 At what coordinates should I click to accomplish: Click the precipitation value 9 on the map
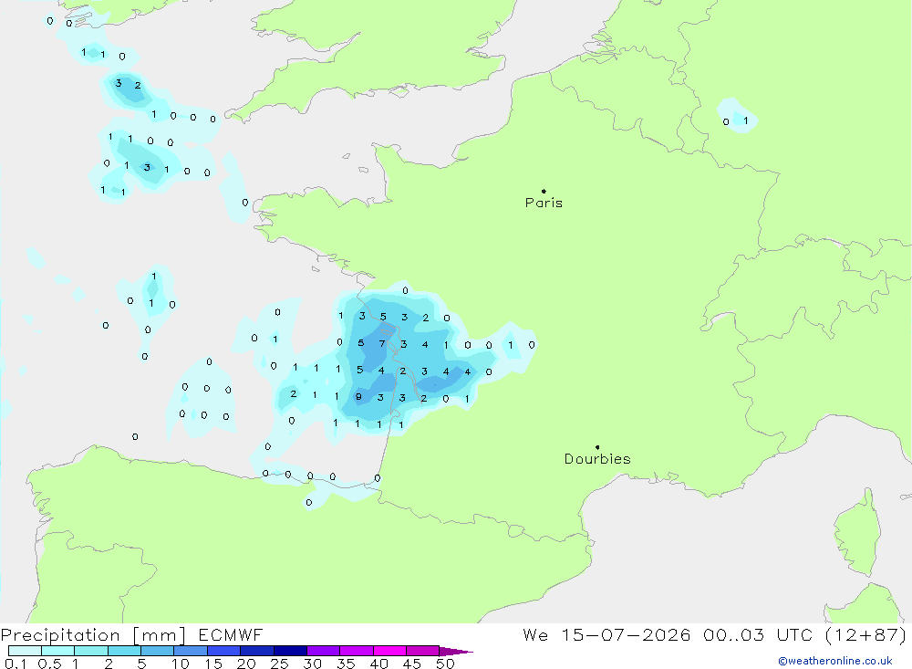coord(358,397)
